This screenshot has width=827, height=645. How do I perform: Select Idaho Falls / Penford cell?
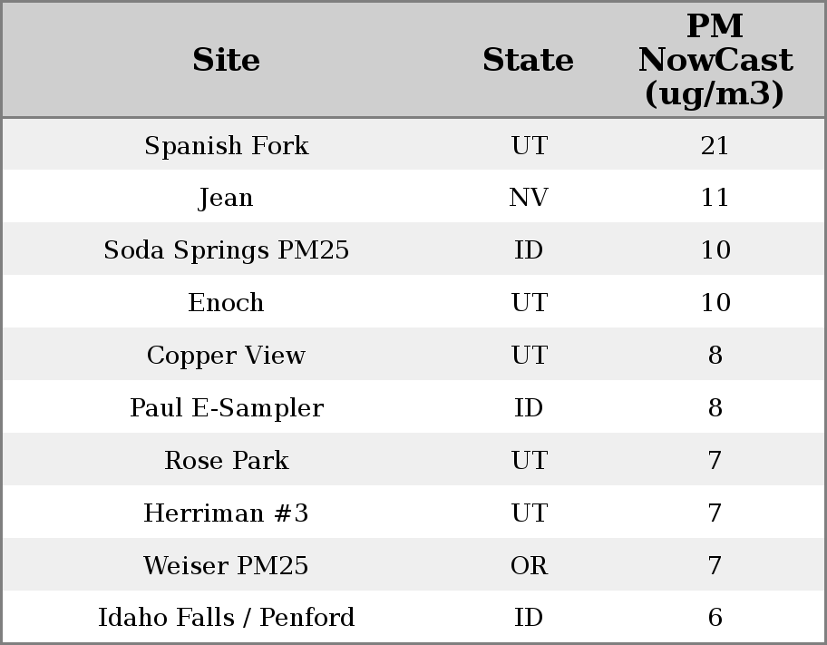tap(227, 618)
